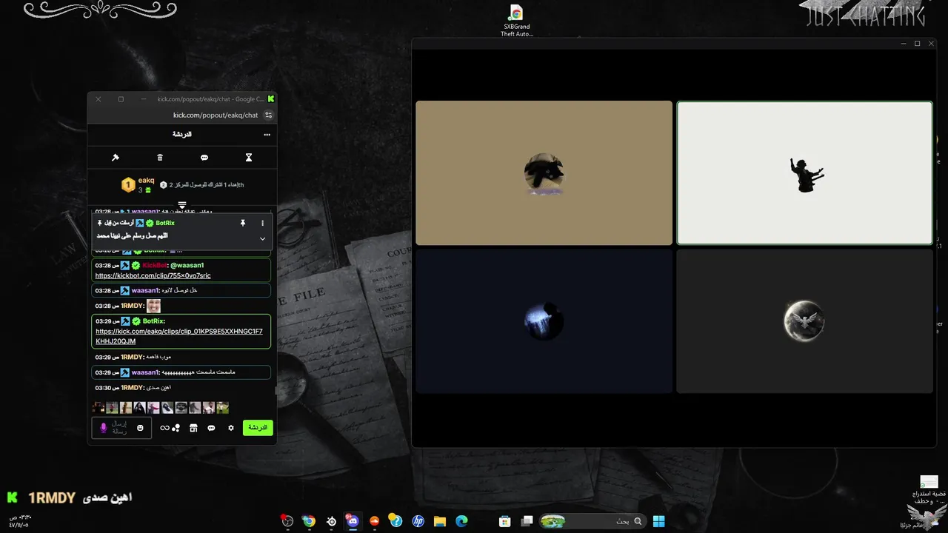Image resolution: width=948 pixels, height=533 pixels.
Task: Unpin the pinned BotRix message
Action: (x=242, y=223)
